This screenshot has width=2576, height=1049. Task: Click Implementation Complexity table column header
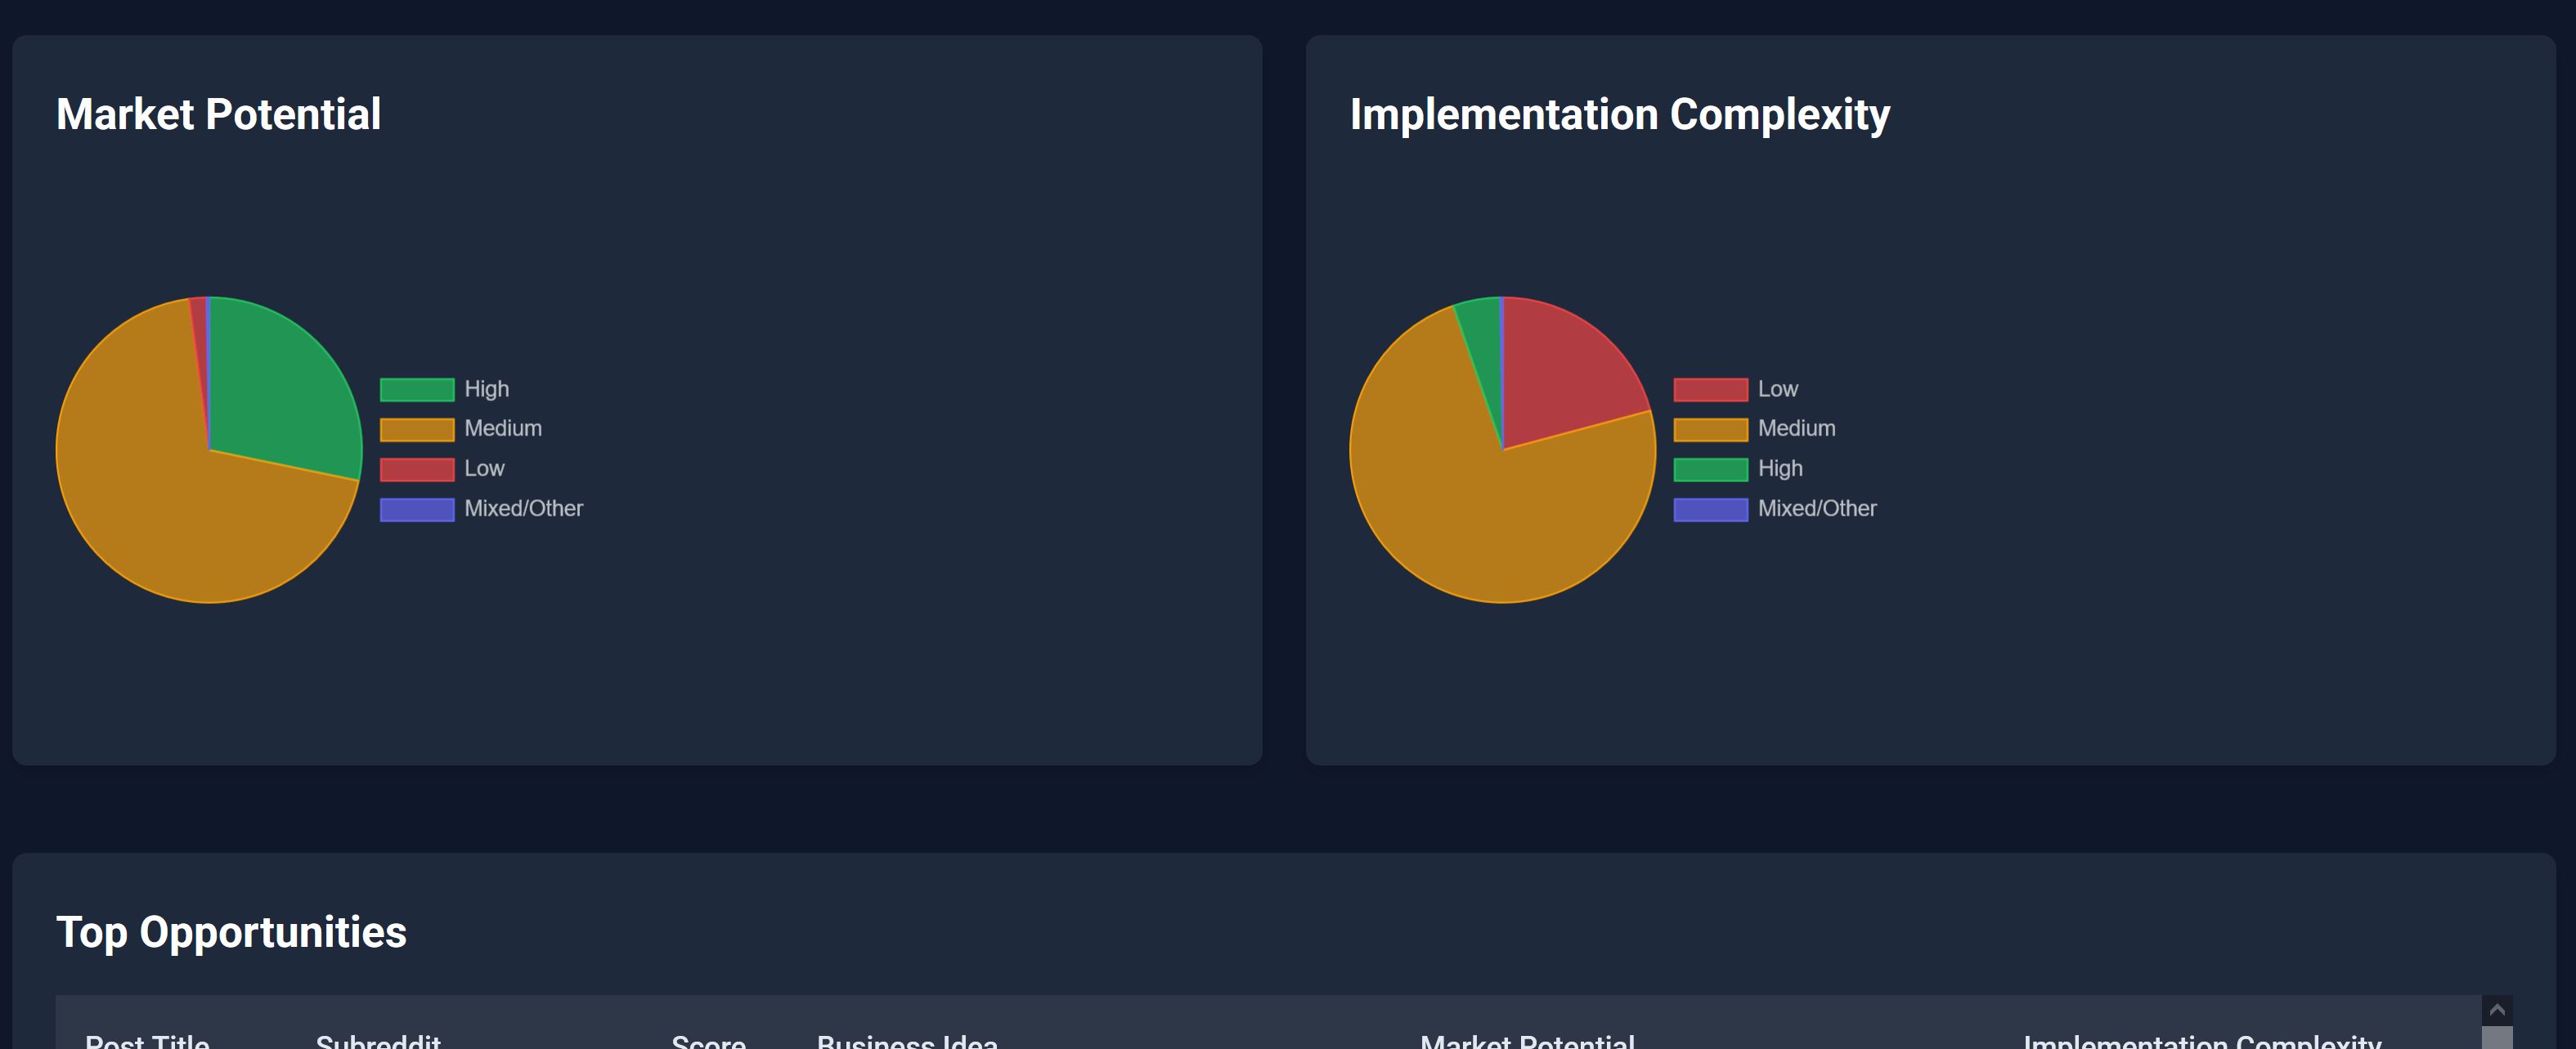2202,1041
